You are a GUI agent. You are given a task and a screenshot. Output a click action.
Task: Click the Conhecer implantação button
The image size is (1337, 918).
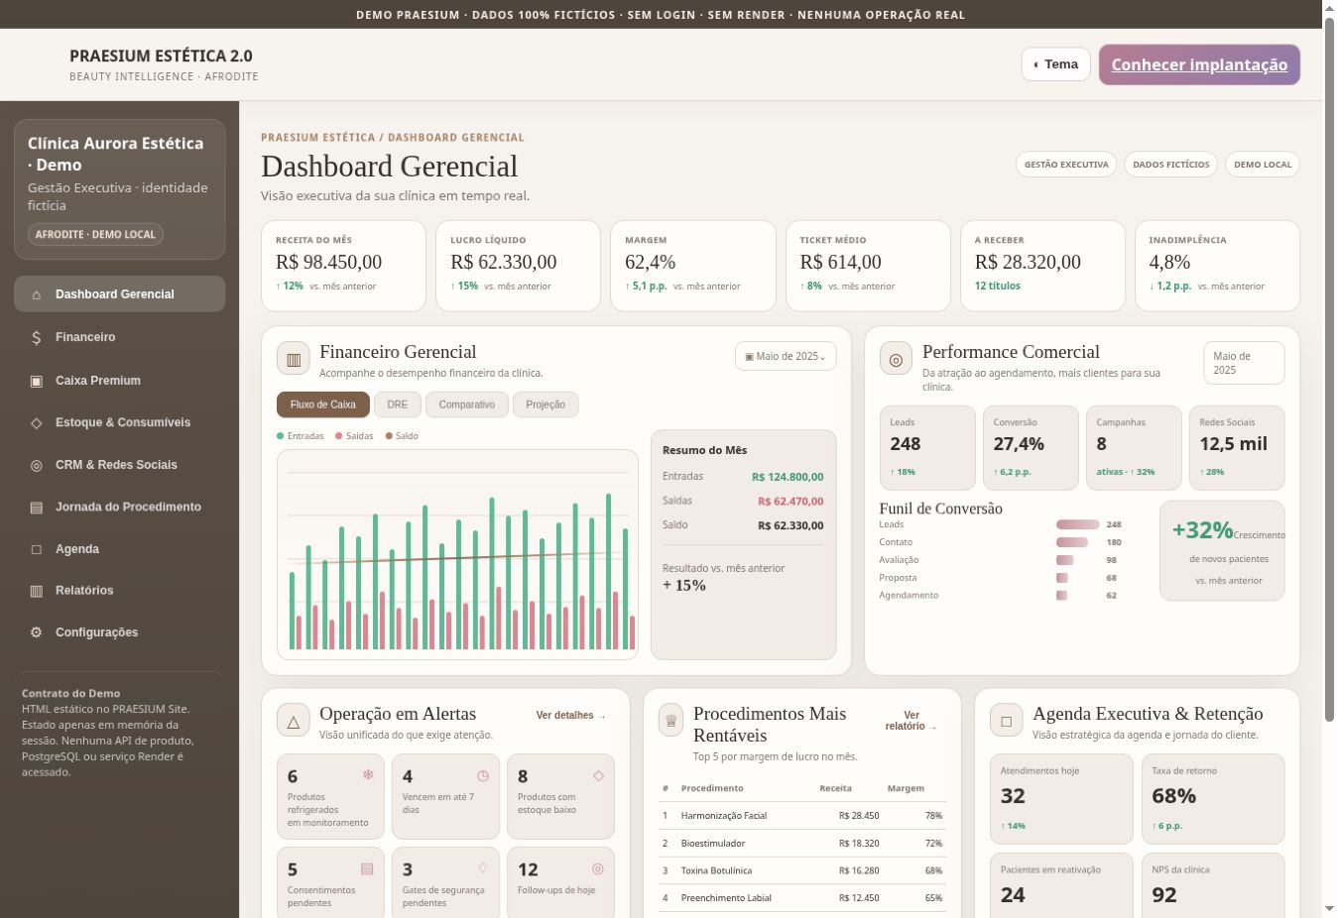[x=1199, y=64]
